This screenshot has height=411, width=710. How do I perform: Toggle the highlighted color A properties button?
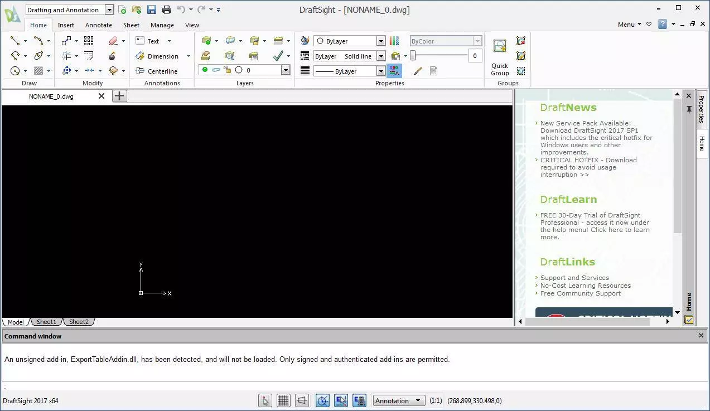394,71
